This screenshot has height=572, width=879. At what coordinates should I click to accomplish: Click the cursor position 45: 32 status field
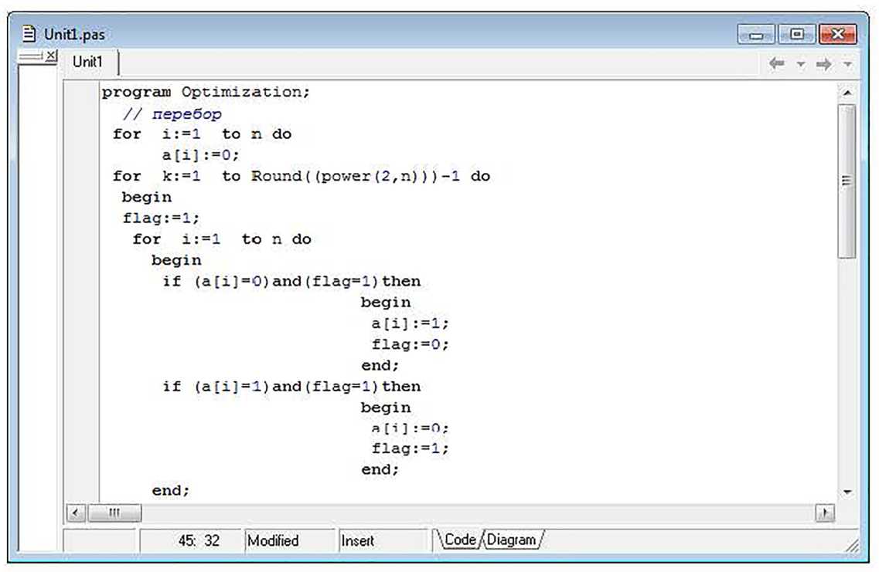coord(192,540)
